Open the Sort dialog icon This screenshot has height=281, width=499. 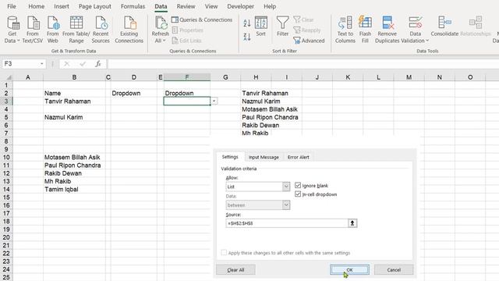pyautogui.click(x=260, y=23)
